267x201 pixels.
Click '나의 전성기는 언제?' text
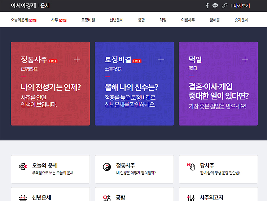51,88
